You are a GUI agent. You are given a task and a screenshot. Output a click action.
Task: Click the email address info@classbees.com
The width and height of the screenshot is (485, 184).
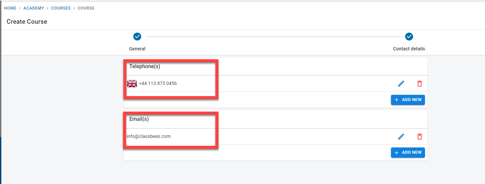tap(149, 136)
